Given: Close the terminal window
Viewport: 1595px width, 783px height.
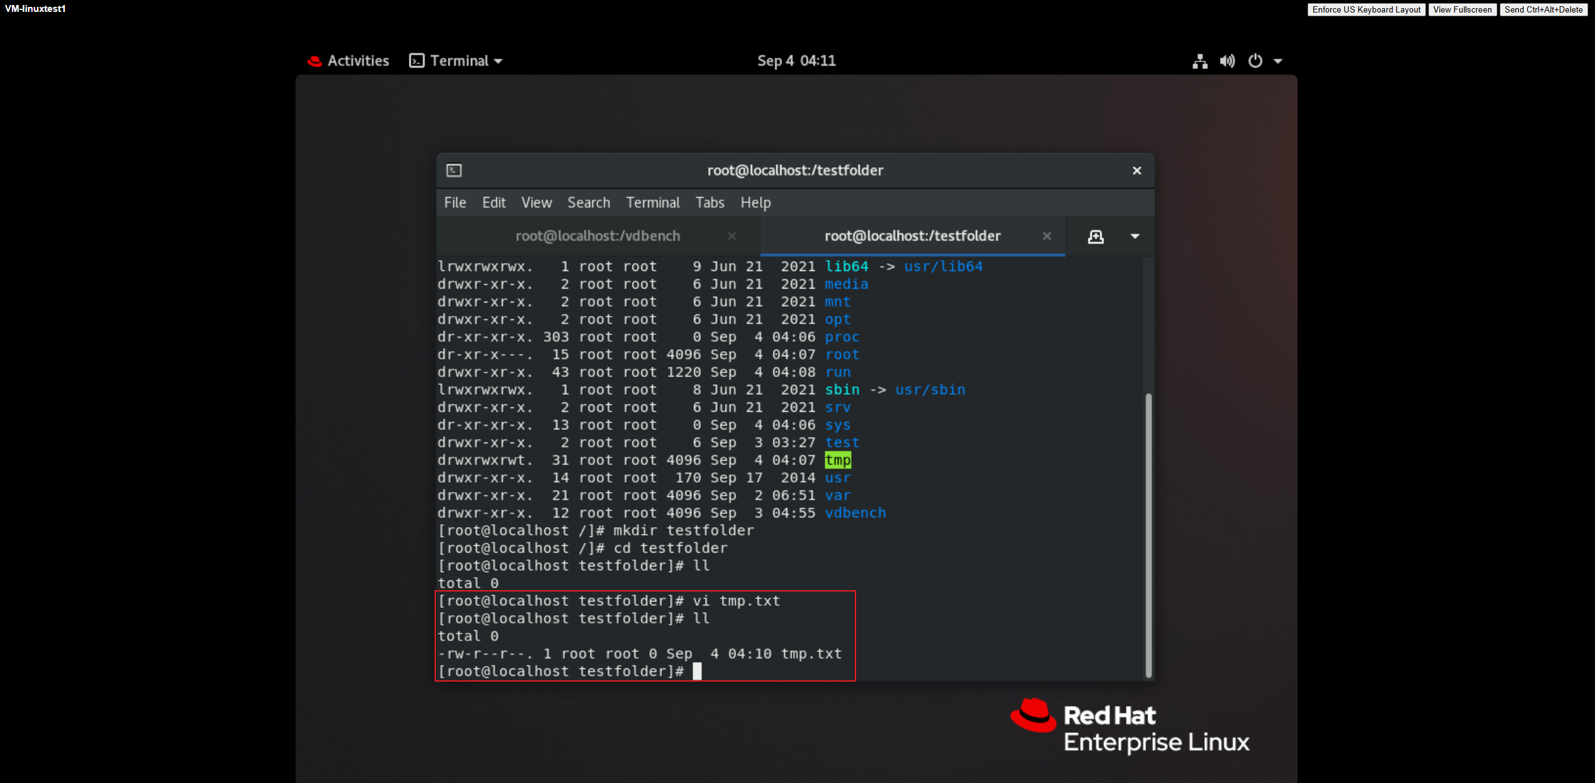Looking at the screenshot, I should coord(1137,170).
